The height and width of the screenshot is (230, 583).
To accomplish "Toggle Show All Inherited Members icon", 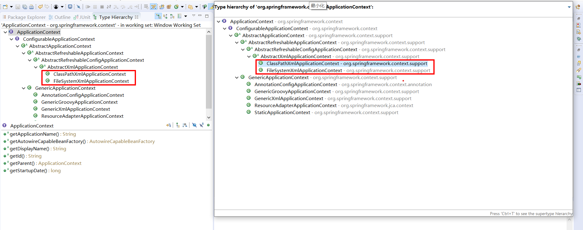I will [178, 125].
